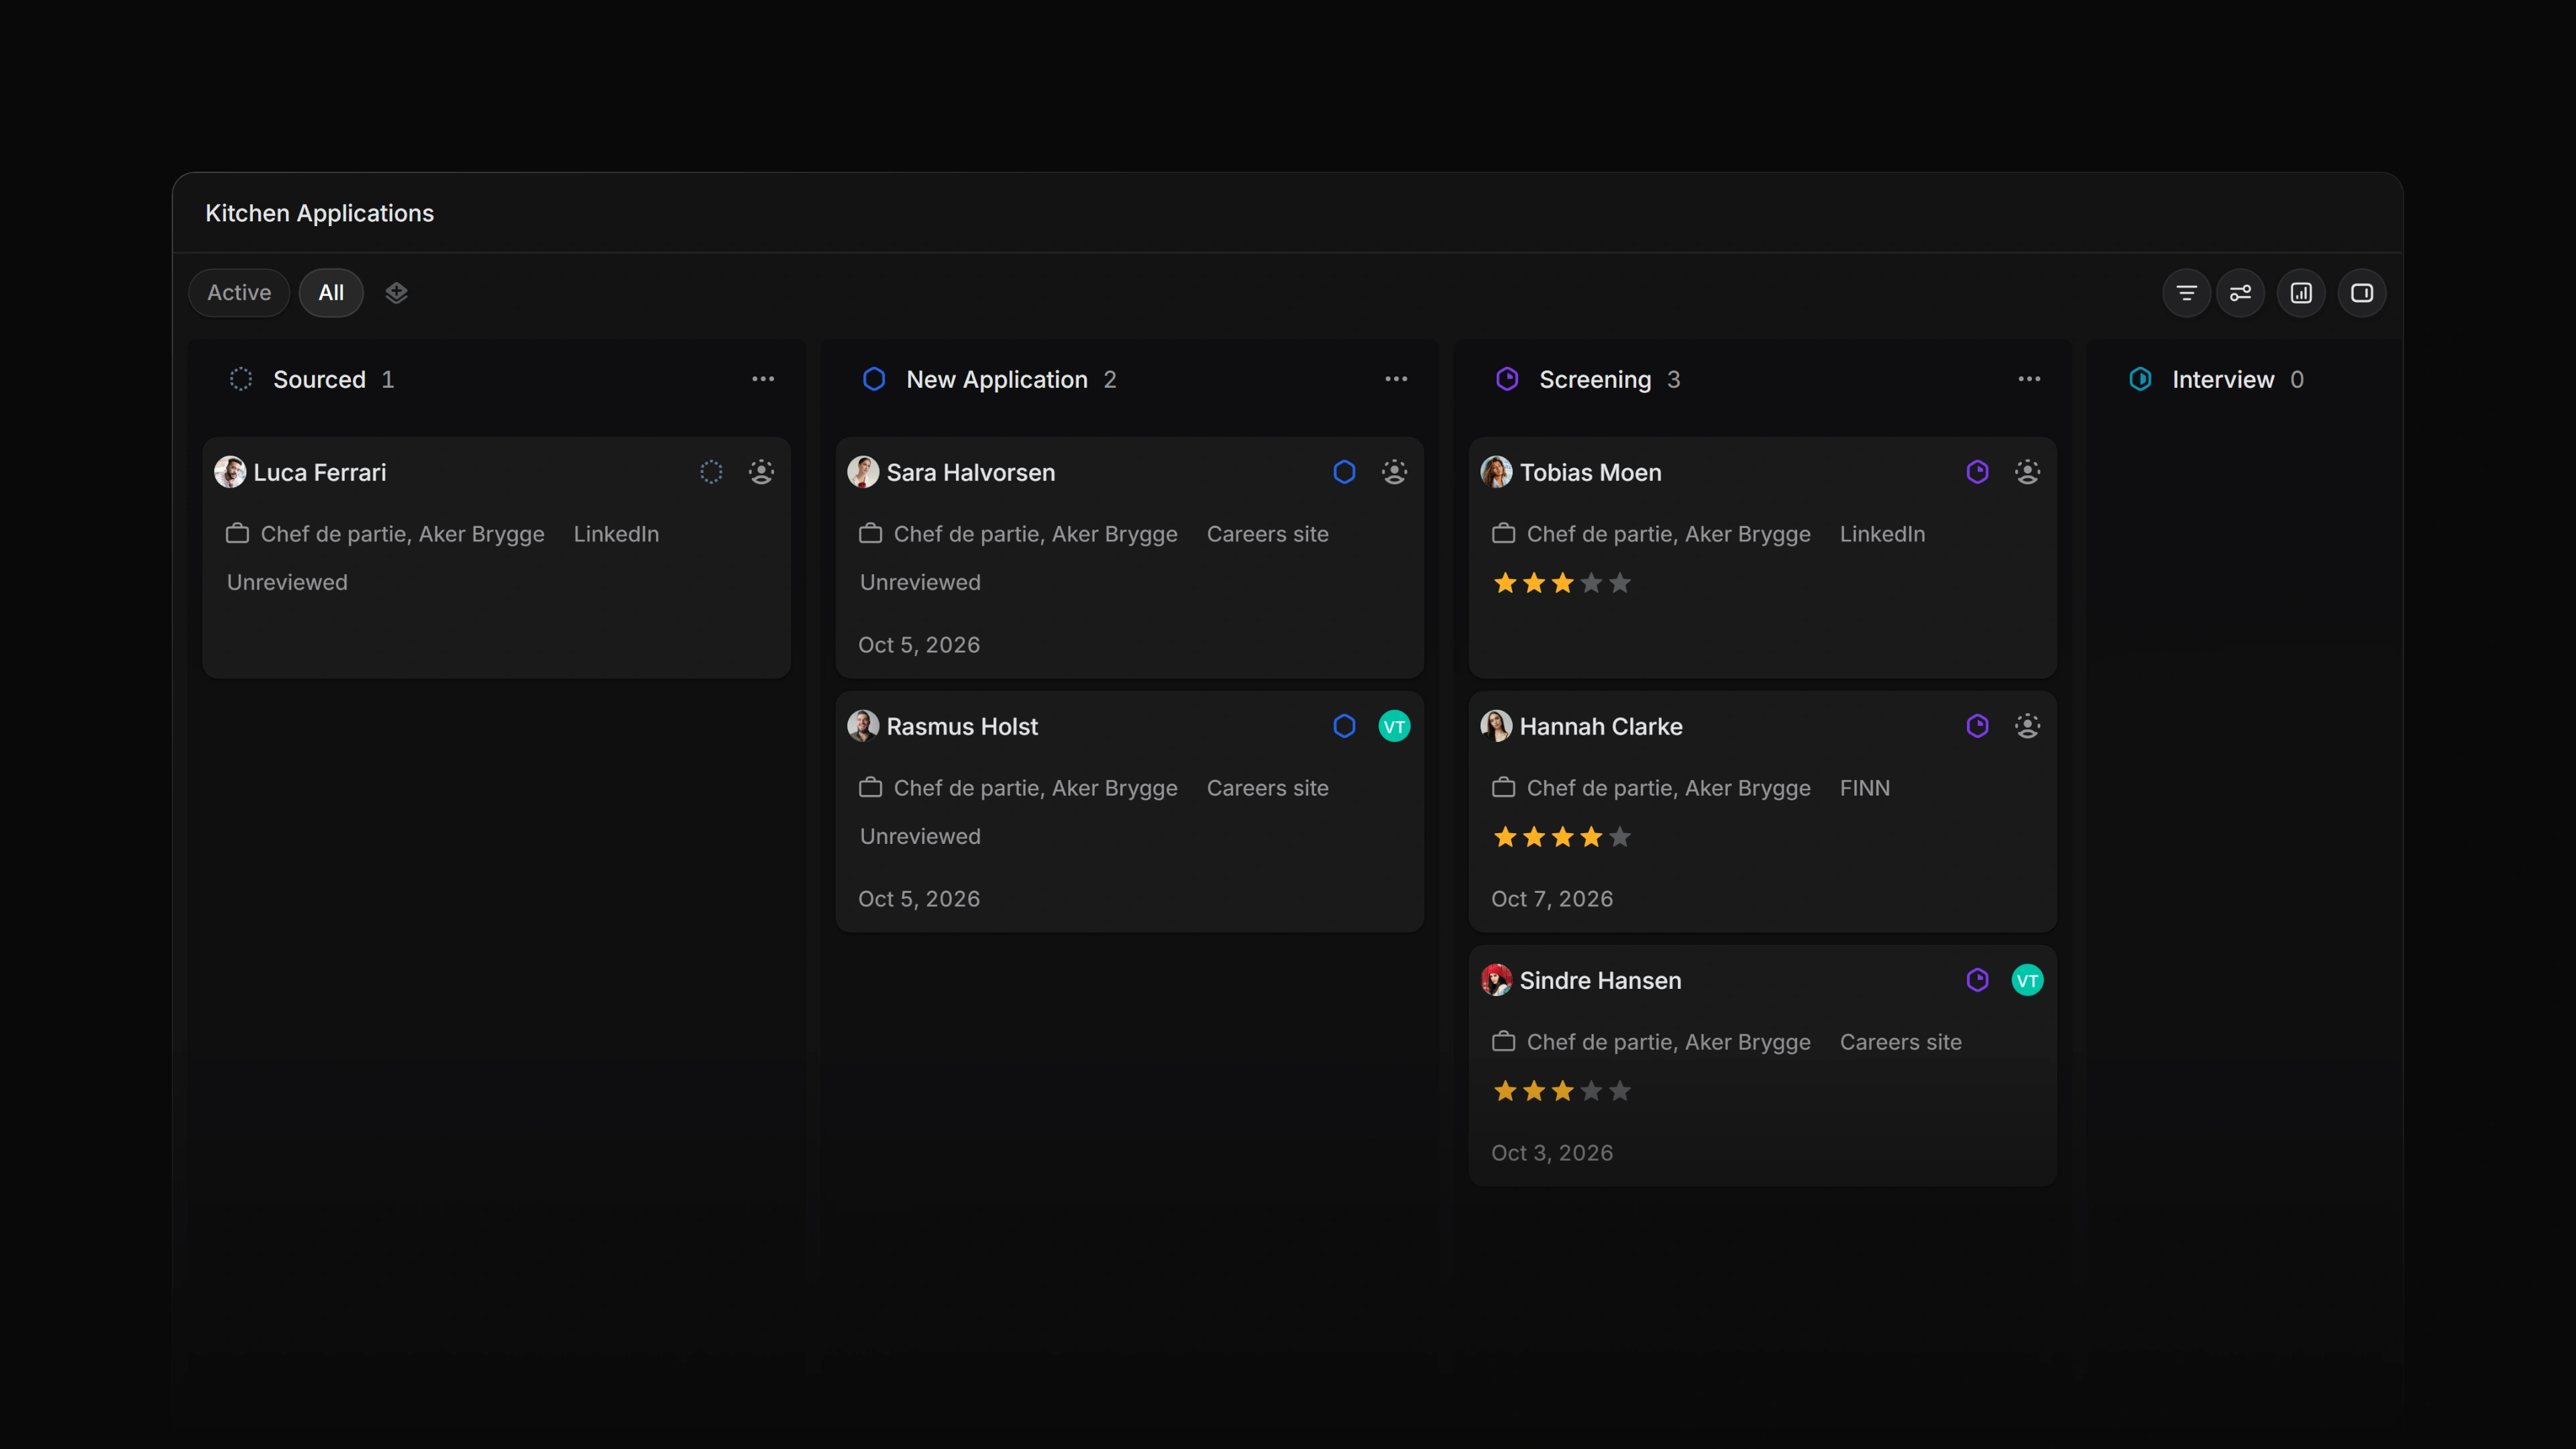The height and width of the screenshot is (1449, 2576).
Task: Click Luca Ferrari's Sourced stage icon
Action: coord(711,472)
